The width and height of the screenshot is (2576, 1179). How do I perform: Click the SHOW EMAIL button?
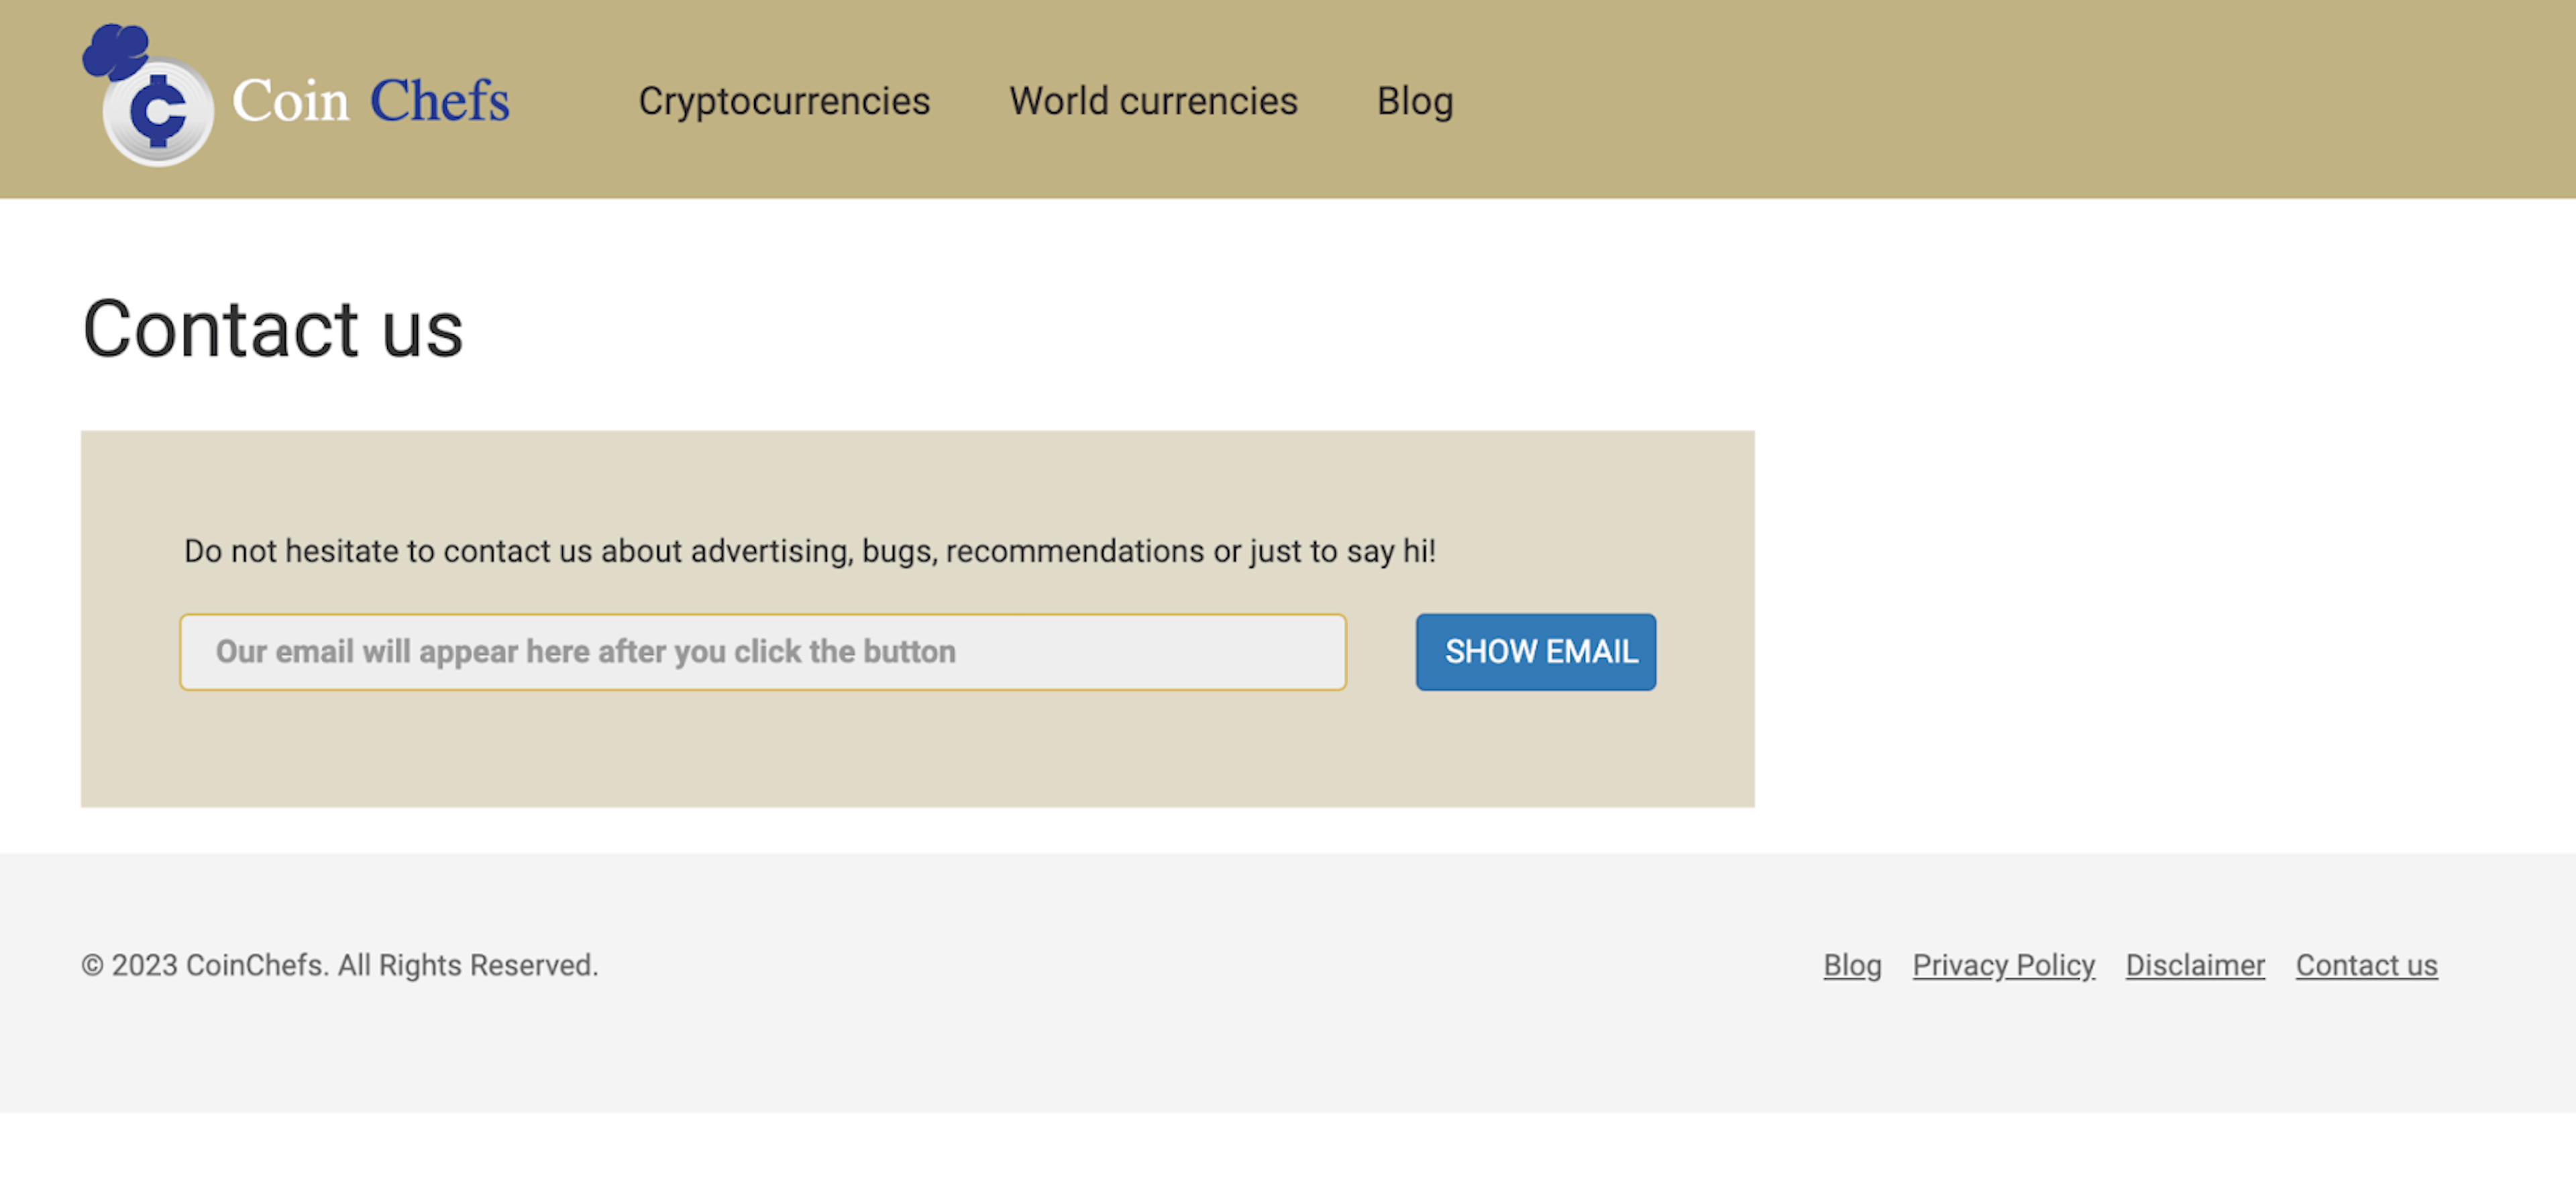click(x=1536, y=651)
